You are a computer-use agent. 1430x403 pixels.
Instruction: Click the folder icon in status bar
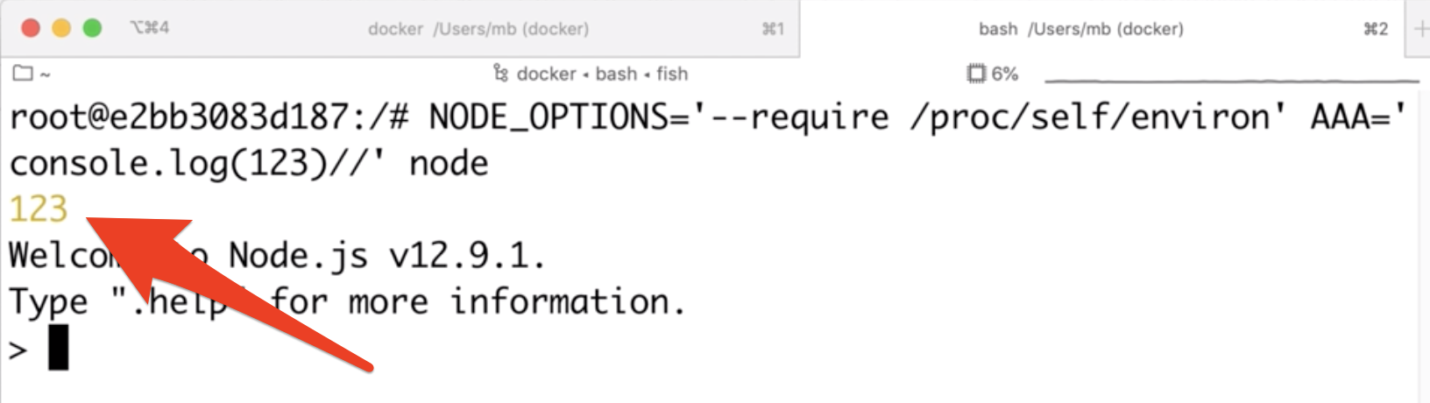[23, 74]
